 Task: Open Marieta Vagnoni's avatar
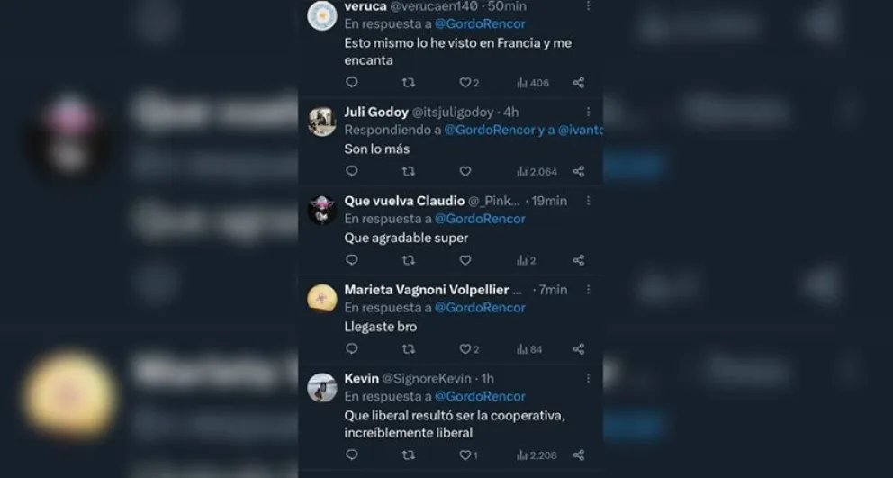(322, 299)
